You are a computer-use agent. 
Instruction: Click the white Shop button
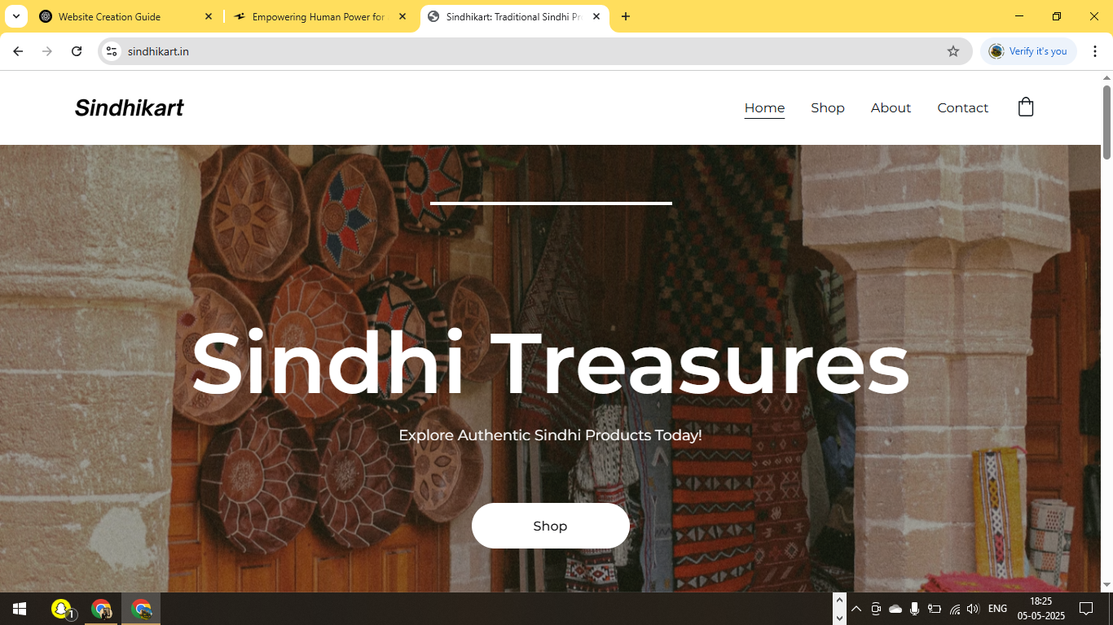[550, 526]
